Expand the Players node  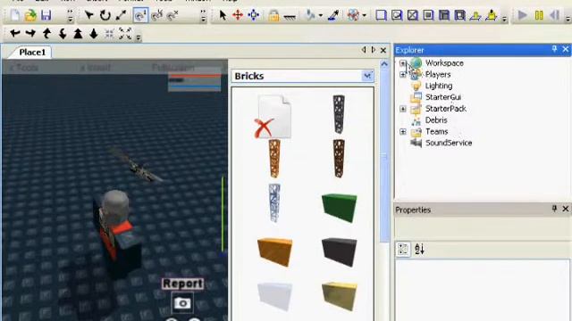[x=403, y=75]
